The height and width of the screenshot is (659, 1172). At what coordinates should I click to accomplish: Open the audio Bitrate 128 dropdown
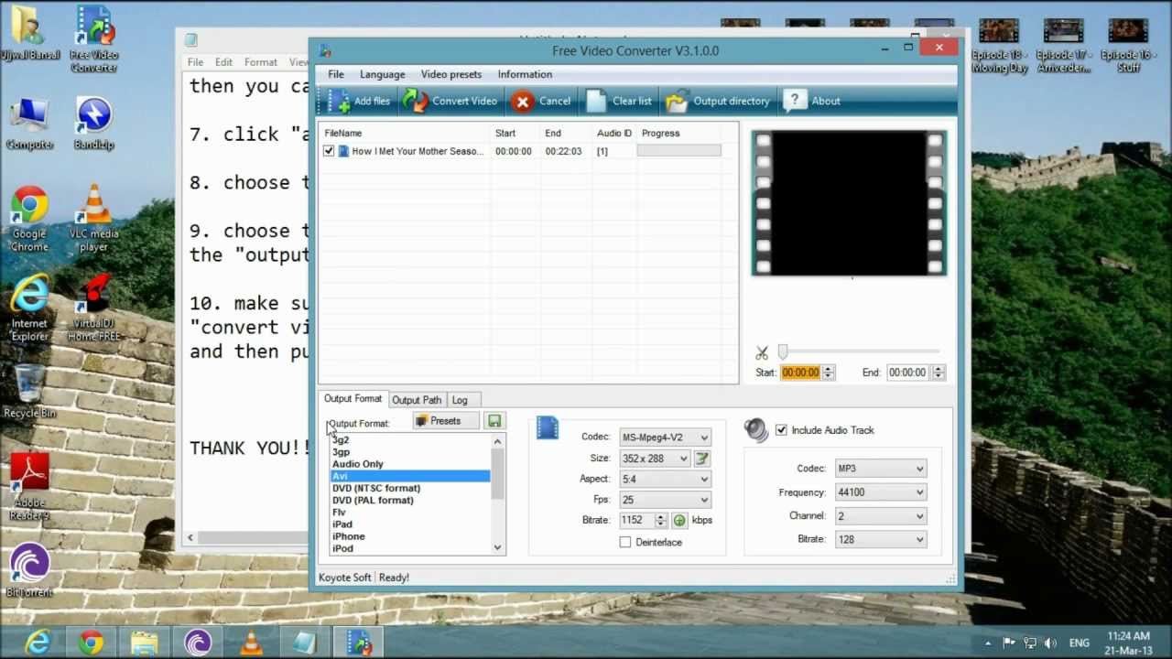click(881, 540)
